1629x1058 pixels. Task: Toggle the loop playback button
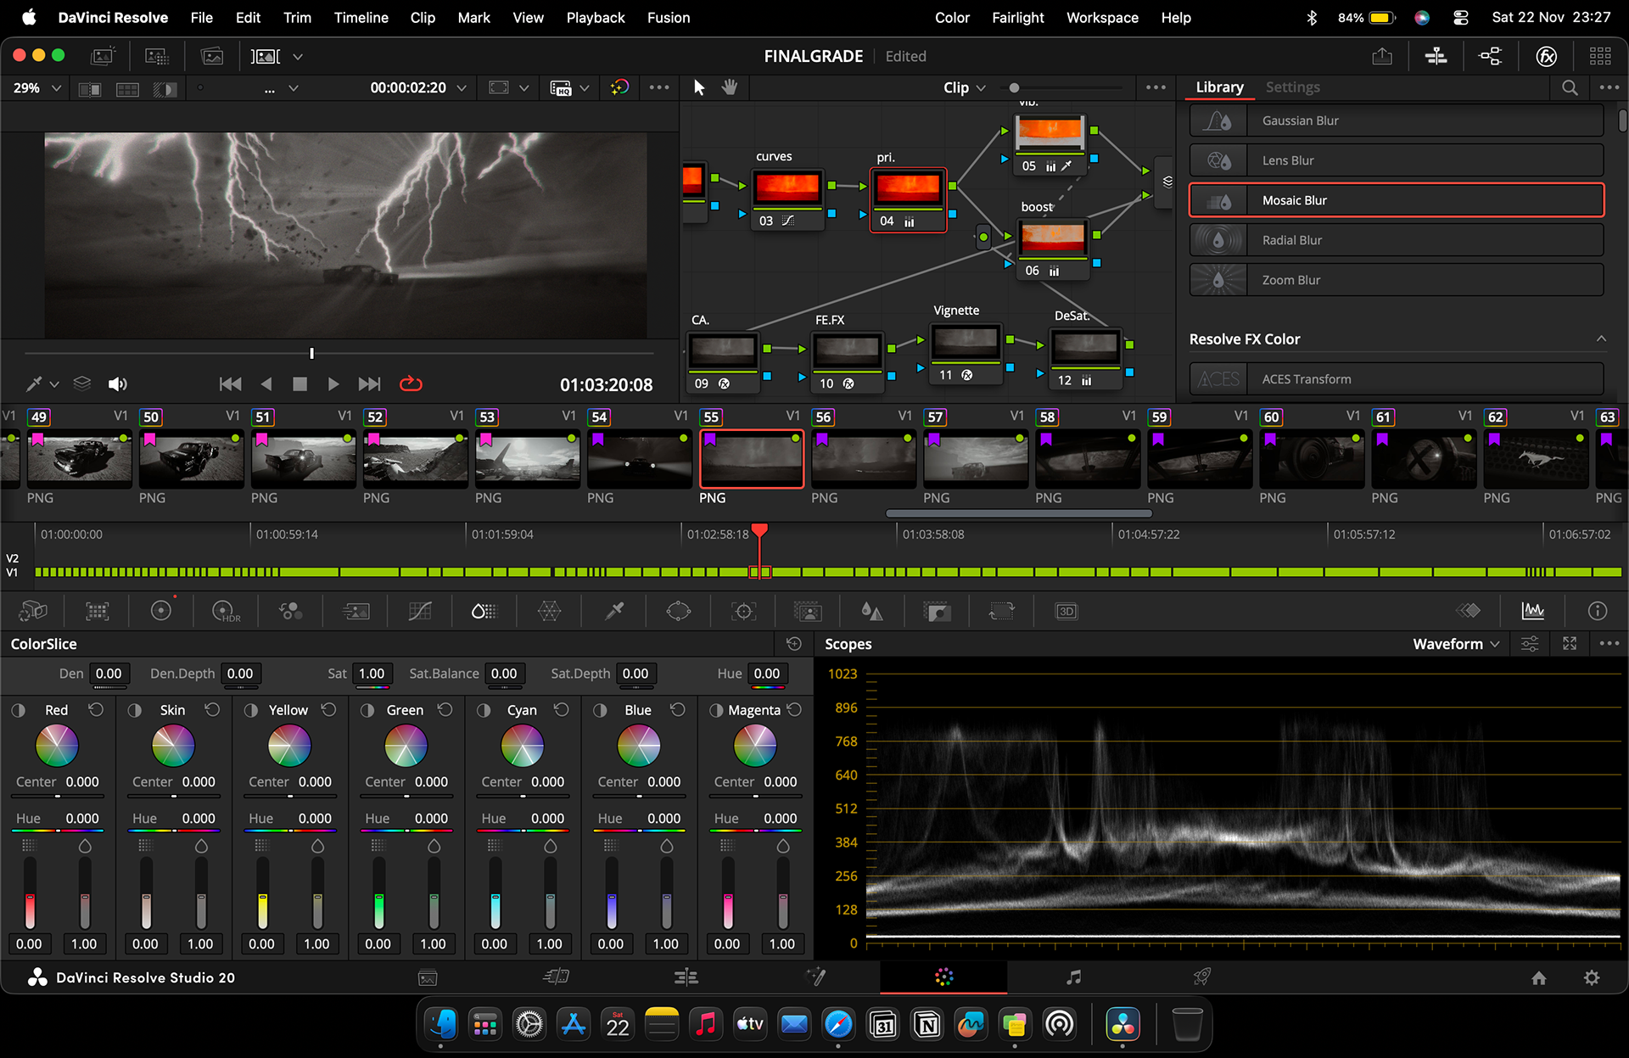tap(411, 384)
